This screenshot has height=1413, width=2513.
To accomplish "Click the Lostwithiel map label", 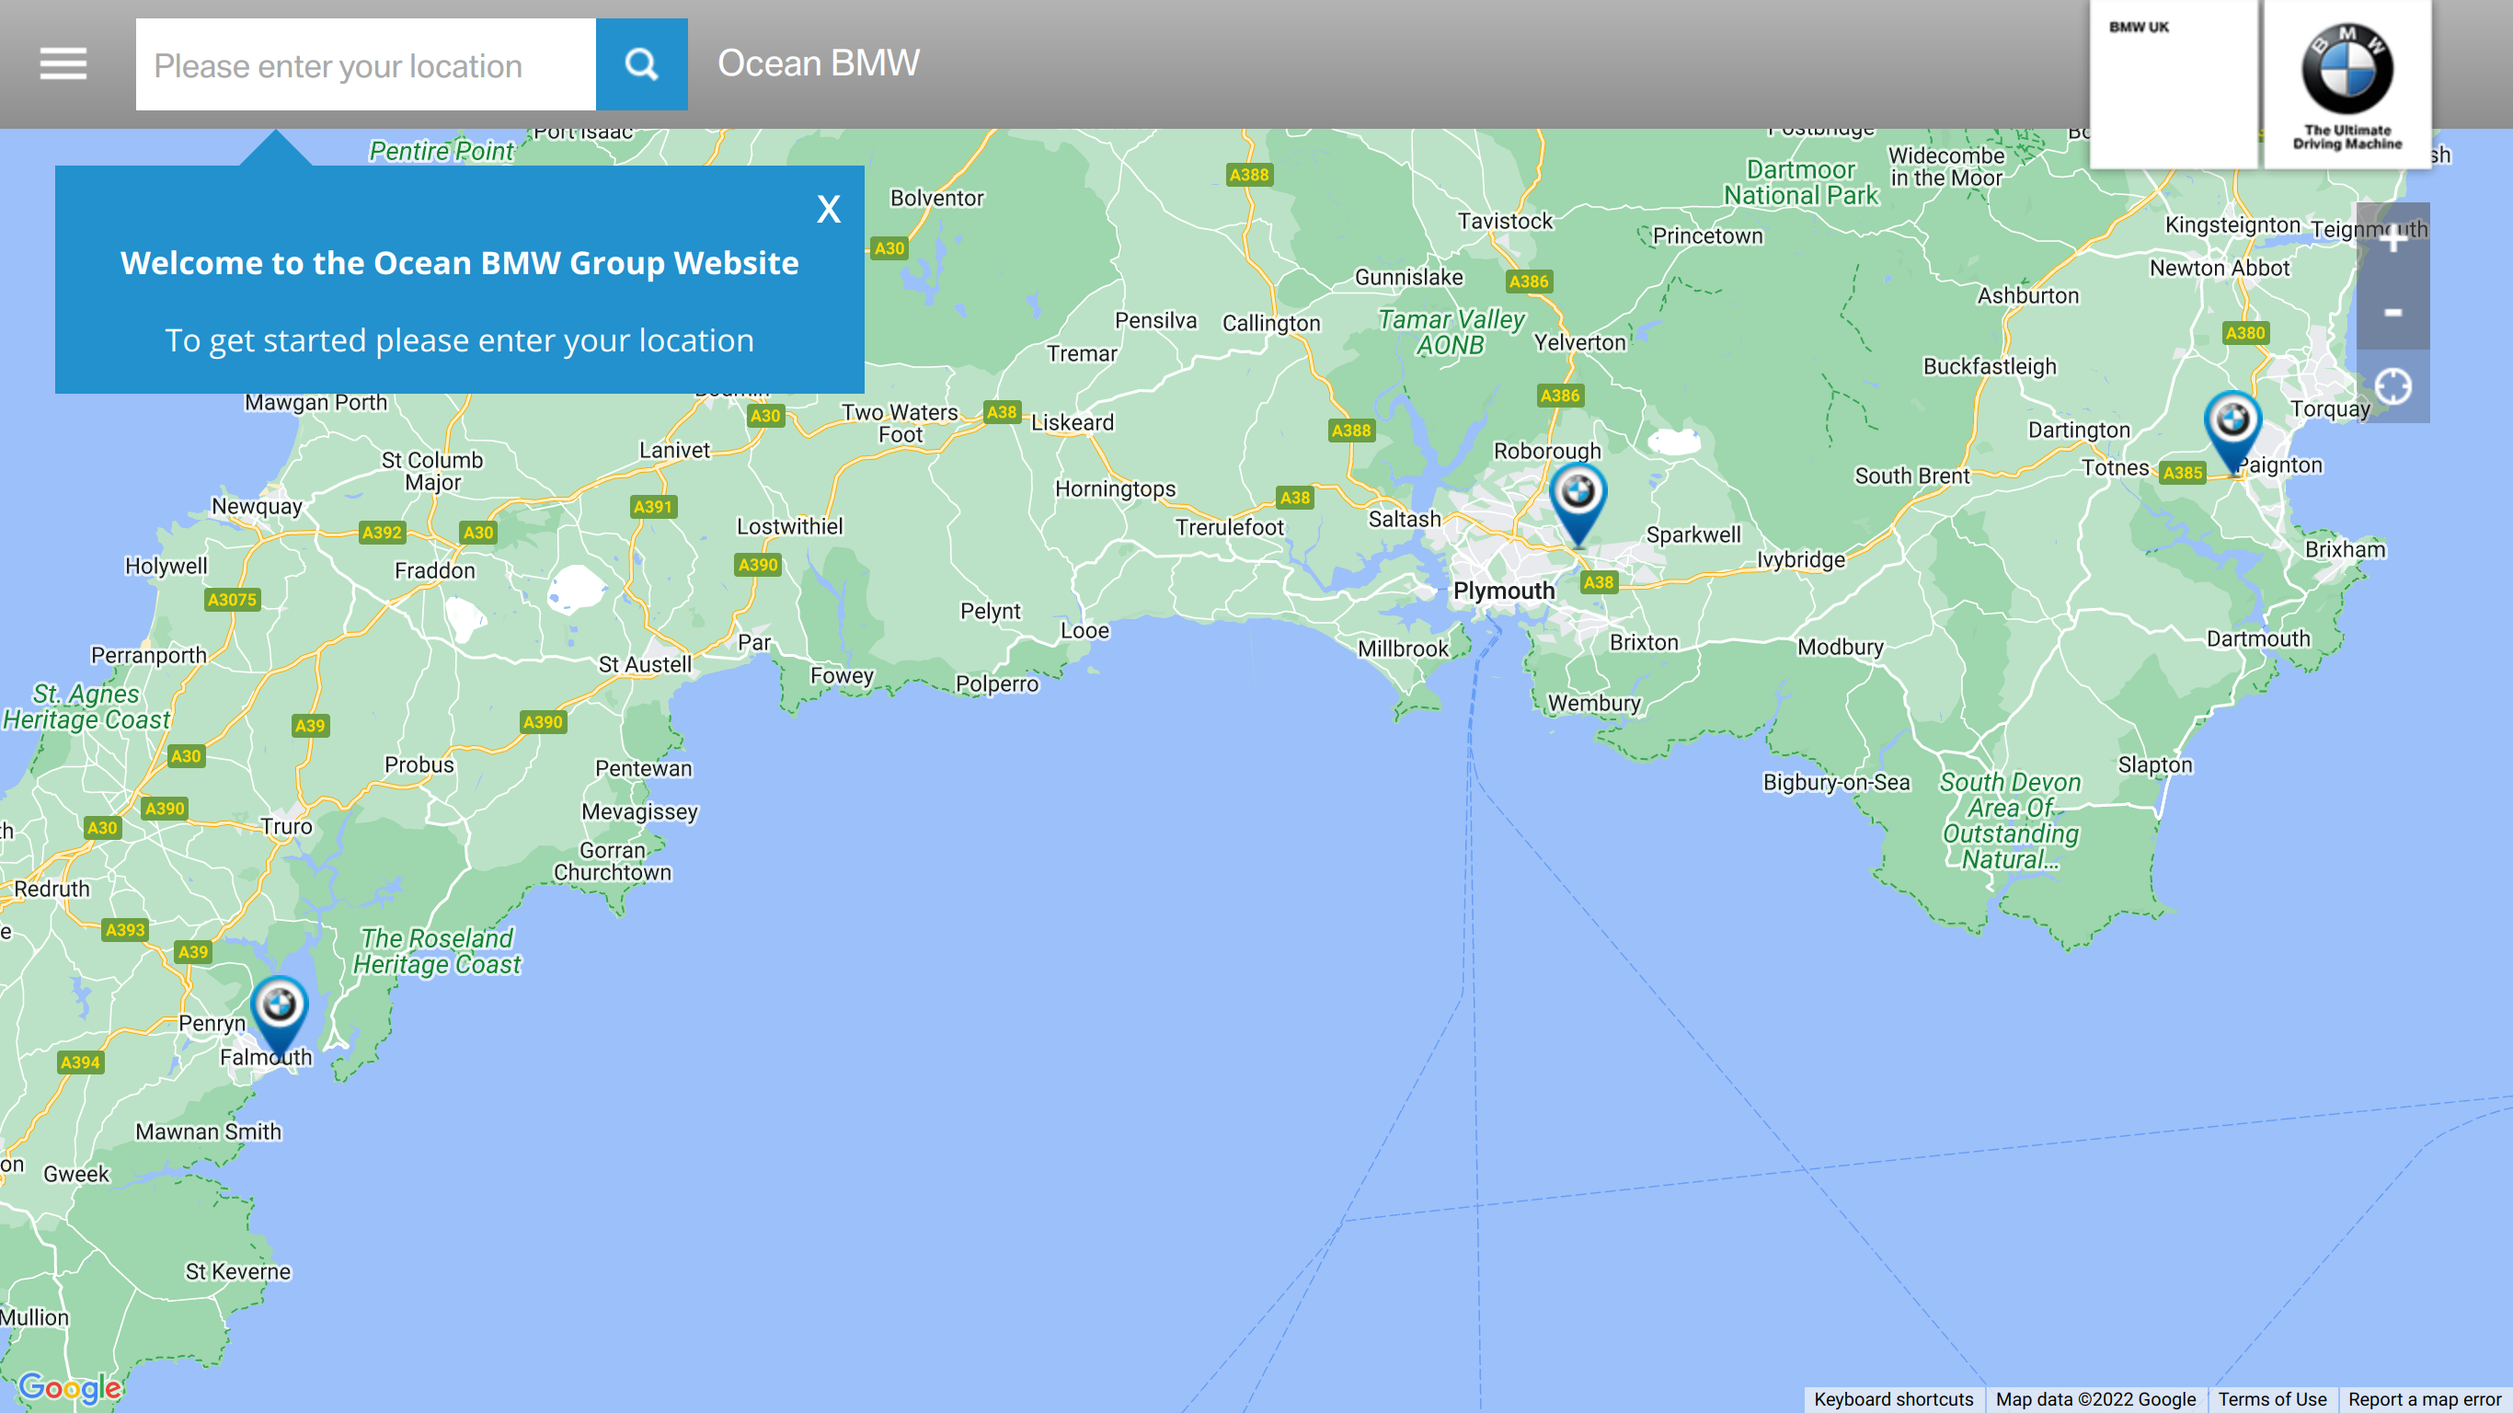I will (x=789, y=527).
